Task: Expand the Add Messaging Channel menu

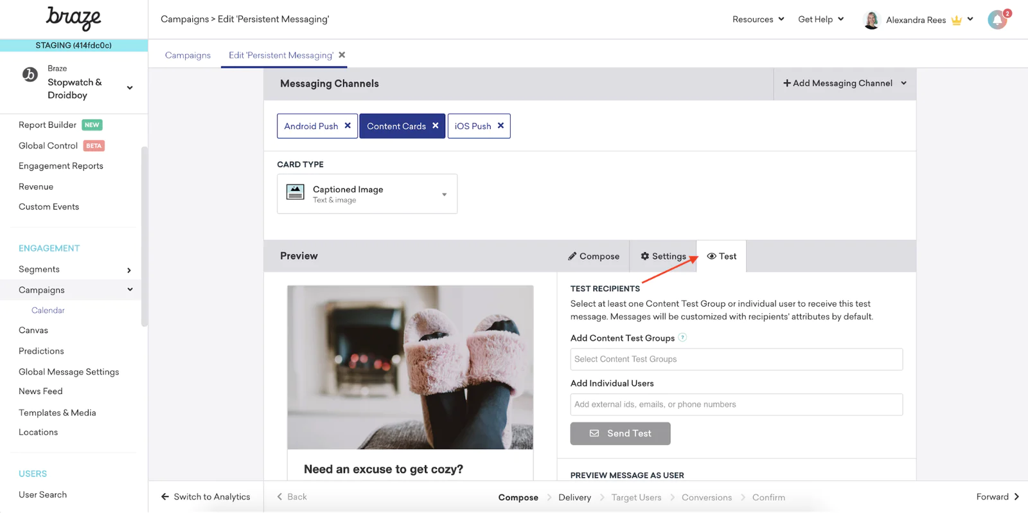Action: pos(845,84)
